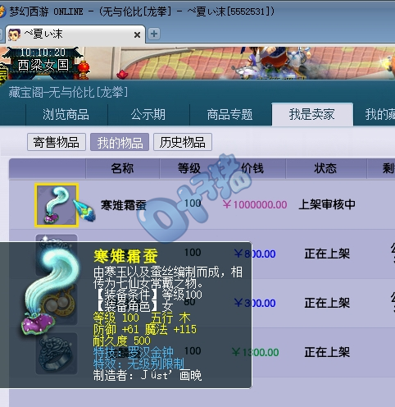Click 正在上架 status in the ￥300.00 row
The height and width of the screenshot is (407, 395).
(x=327, y=303)
